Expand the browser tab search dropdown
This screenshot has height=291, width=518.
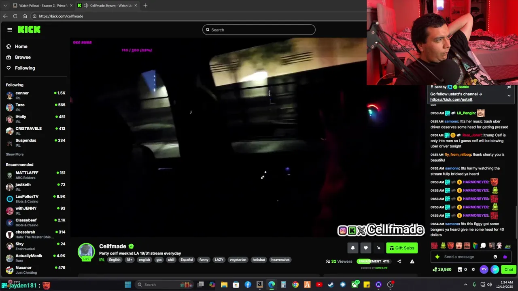5,5
